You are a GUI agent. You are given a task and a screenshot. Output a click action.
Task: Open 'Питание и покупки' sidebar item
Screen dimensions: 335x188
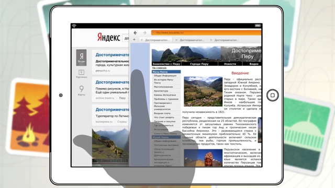pos(164,121)
